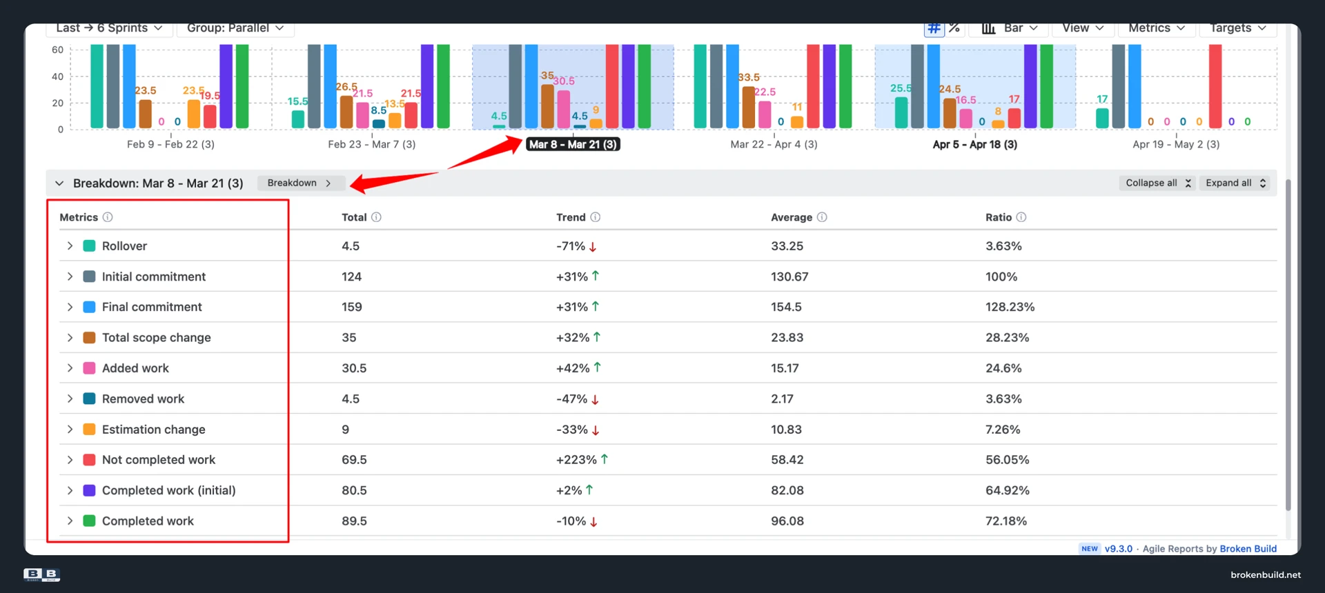
Task: Click the Broken Build link
Action: pyautogui.click(x=1248, y=549)
